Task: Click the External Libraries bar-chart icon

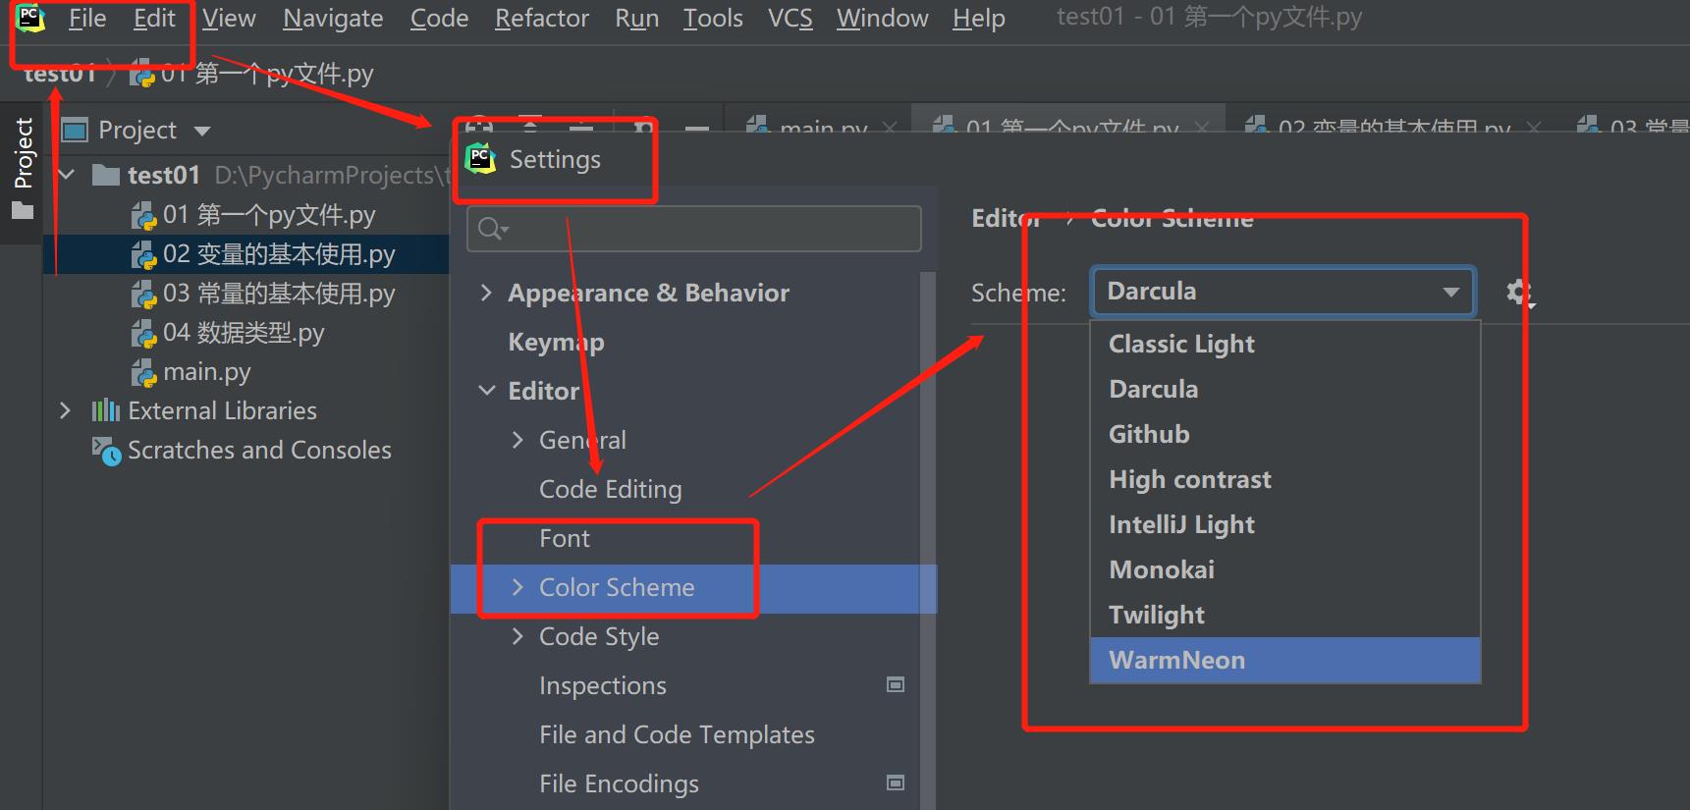Action: [105, 410]
